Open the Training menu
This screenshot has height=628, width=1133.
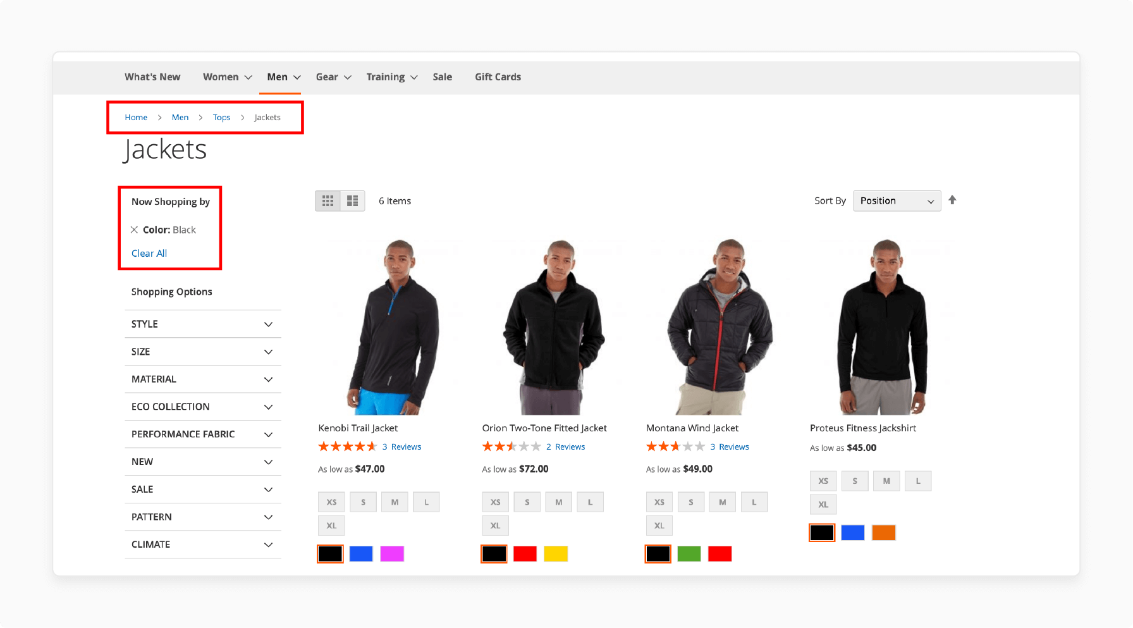[x=392, y=77]
